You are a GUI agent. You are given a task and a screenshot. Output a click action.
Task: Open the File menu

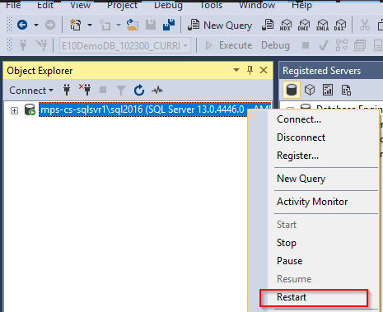13,5
